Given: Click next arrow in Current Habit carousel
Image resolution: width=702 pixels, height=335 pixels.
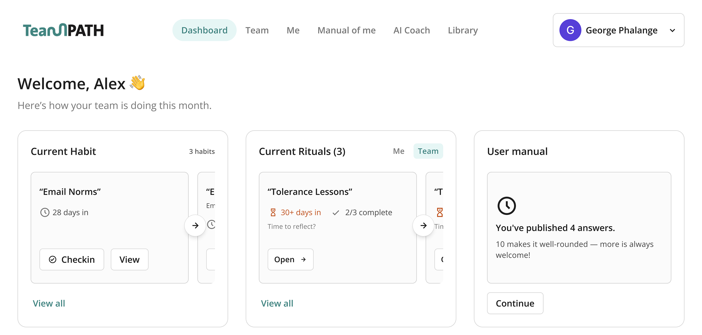Looking at the screenshot, I should point(195,226).
